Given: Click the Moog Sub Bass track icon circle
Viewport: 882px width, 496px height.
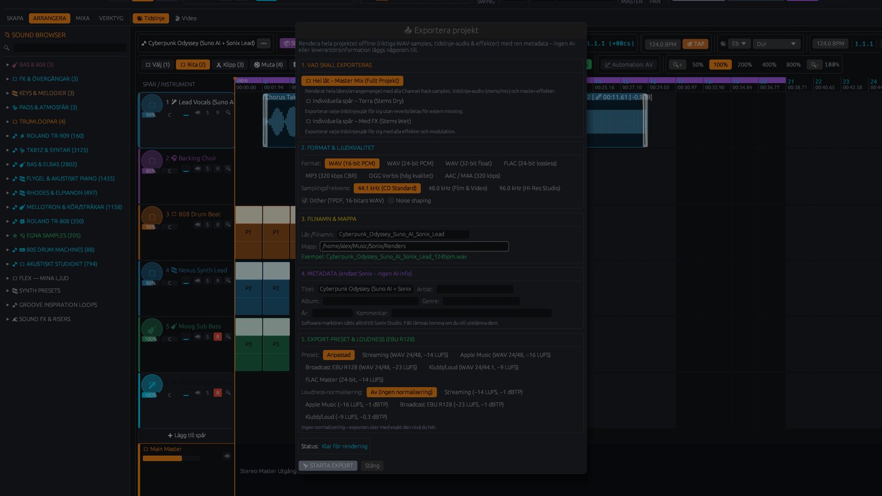Looking at the screenshot, I should coord(152,329).
